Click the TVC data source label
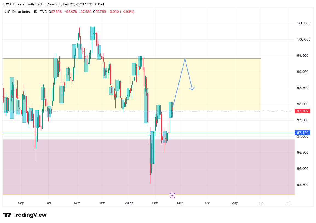The image size is (316, 223). tap(43, 12)
